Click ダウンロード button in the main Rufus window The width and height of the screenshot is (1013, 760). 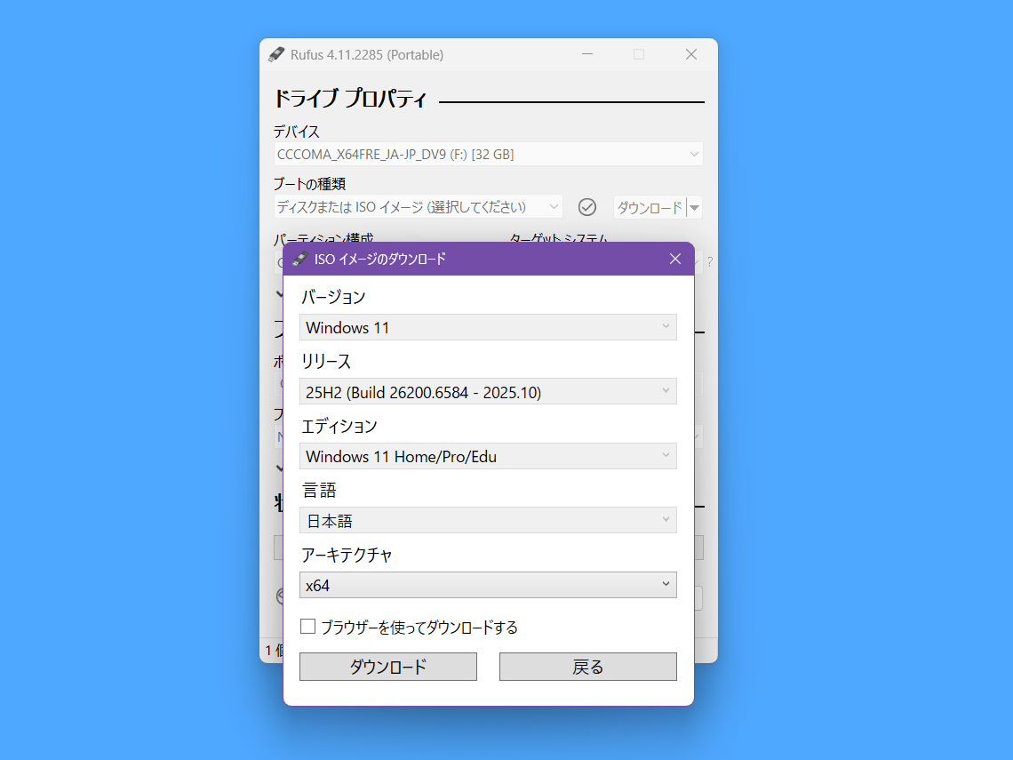(x=649, y=208)
